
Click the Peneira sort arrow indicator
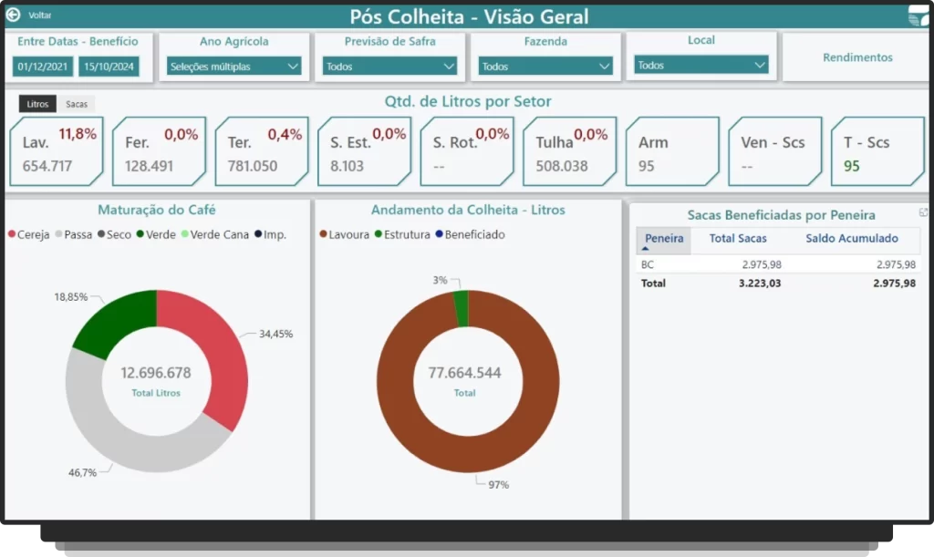(645, 249)
